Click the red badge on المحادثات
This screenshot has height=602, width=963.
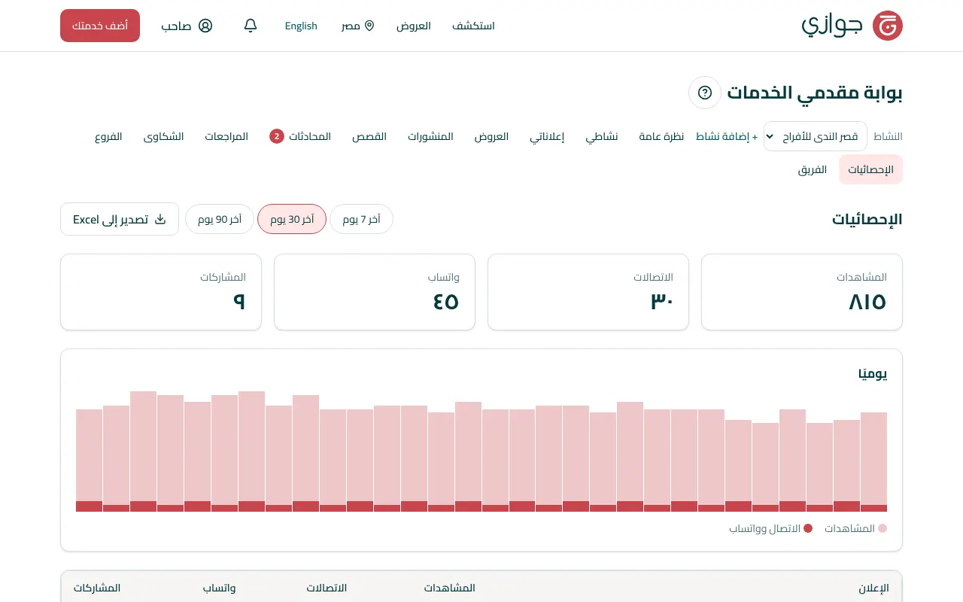[x=277, y=136]
